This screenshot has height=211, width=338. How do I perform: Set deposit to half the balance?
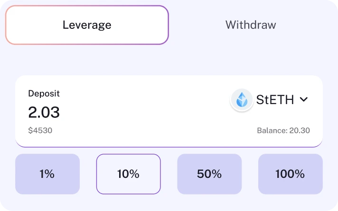[x=209, y=174]
